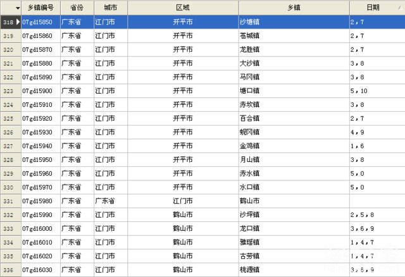Screen dimensions: 405x277
Task: Click the 开平市 area cell in row 318
Action: point(183,22)
